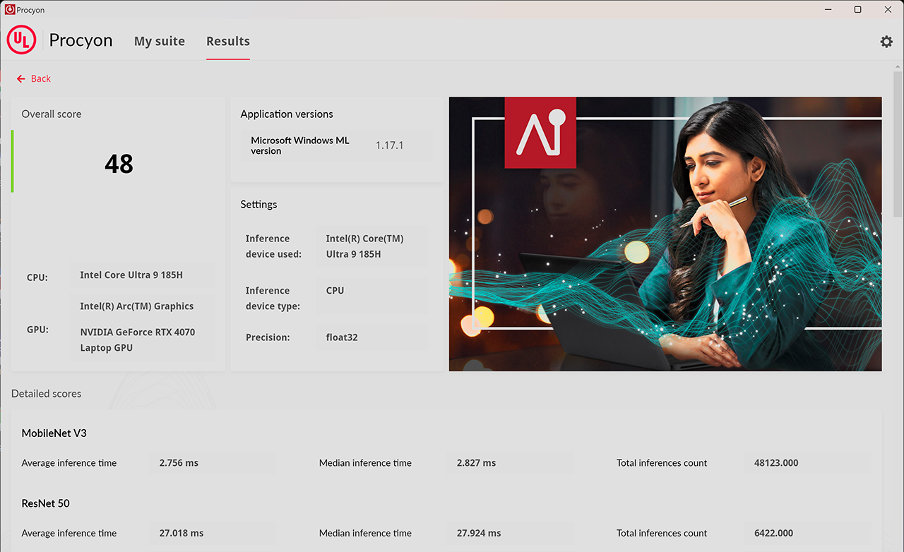Image resolution: width=904 pixels, height=552 pixels.
Task: Click the MobileNet V3 heading
Action: pos(54,433)
